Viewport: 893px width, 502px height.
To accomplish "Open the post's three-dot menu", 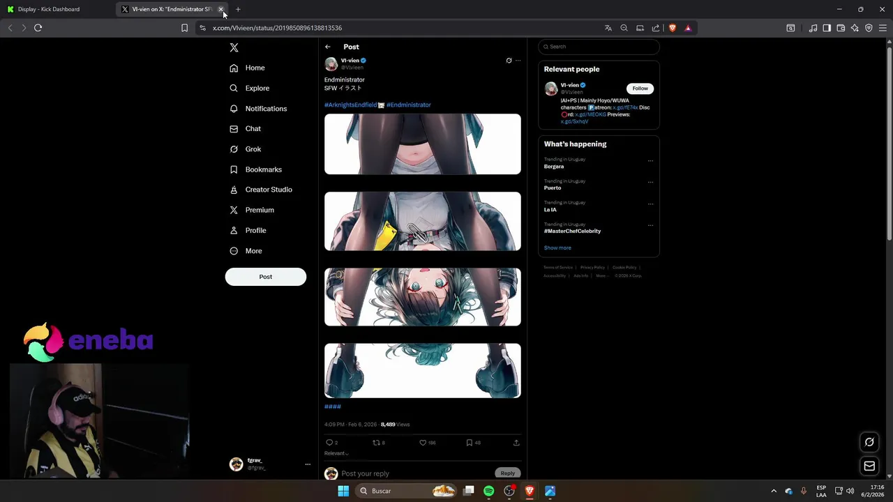I will [518, 61].
